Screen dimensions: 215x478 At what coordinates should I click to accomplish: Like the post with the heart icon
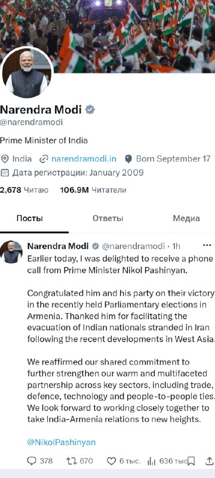(112, 461)
